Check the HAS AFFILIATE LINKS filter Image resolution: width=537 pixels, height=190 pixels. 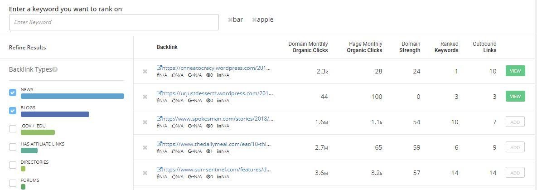coord(13,147)
